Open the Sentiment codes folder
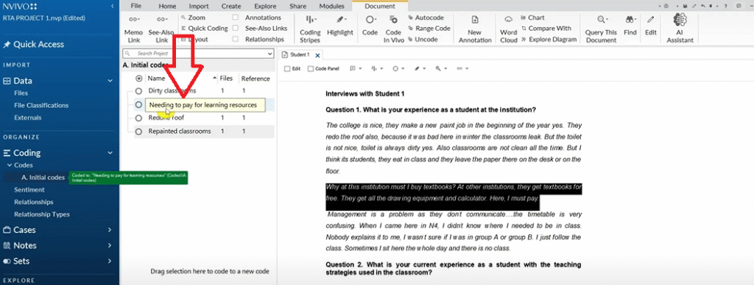The image size is (754, 285). [29, 190]
